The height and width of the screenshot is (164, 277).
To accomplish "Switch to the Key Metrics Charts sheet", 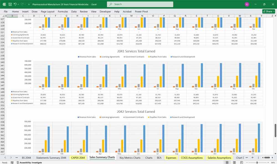I will coord(130,158).
